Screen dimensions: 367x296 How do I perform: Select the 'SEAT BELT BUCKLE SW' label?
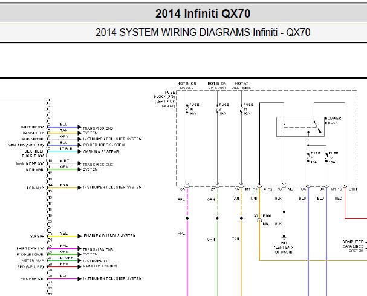click(33, 154)
